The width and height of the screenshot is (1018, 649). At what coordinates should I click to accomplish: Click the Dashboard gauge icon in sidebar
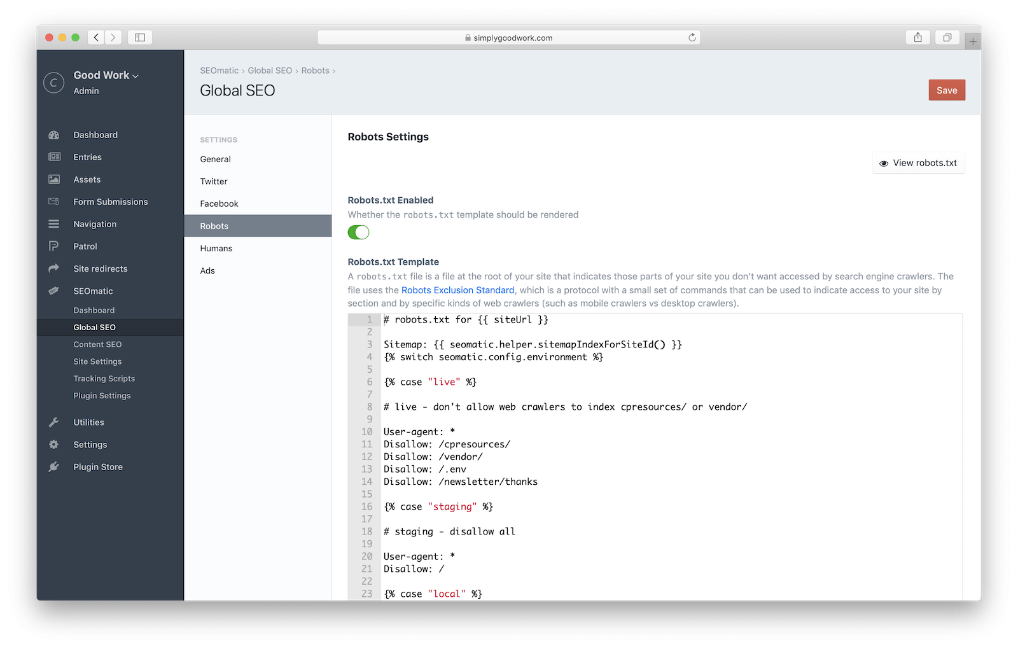(54, 135)
